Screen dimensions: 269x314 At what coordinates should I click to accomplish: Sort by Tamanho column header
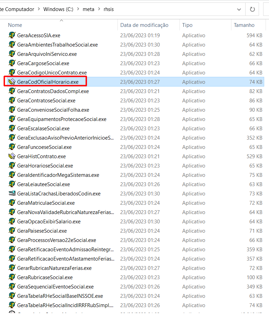tap(244, 25)
